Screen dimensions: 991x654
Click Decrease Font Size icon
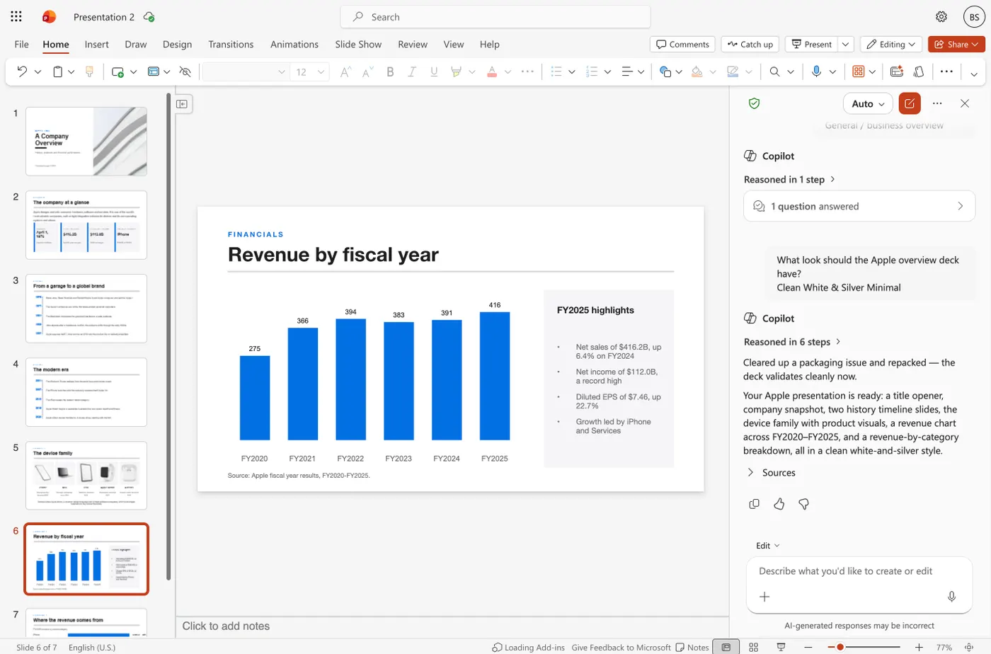pyautogui.click(x=367, y=71)
